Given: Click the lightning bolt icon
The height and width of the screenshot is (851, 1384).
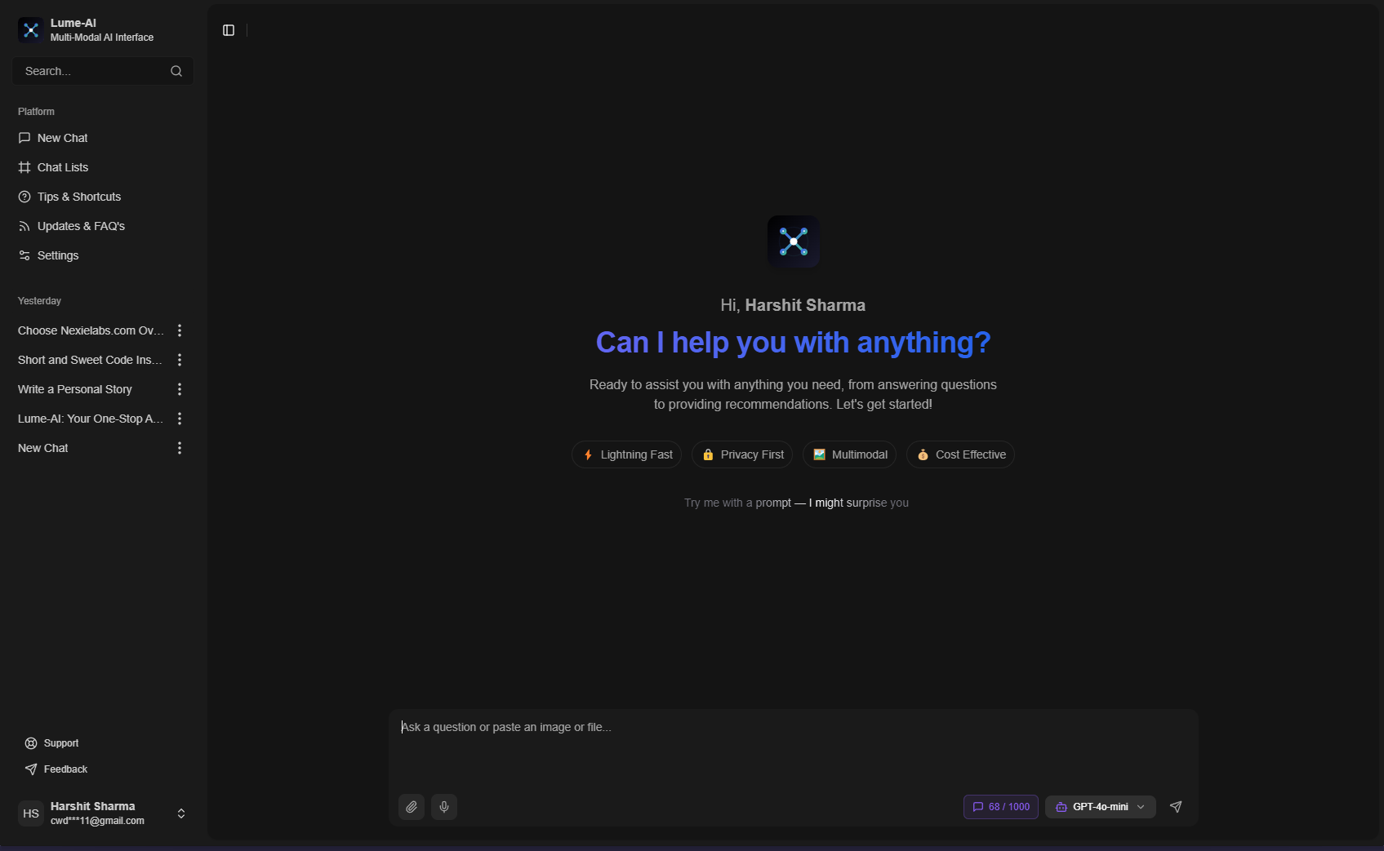Looking at the screenshot, I should coord(588,454).
